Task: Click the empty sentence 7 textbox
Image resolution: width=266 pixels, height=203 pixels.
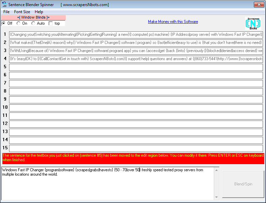Action: [136, 83]
